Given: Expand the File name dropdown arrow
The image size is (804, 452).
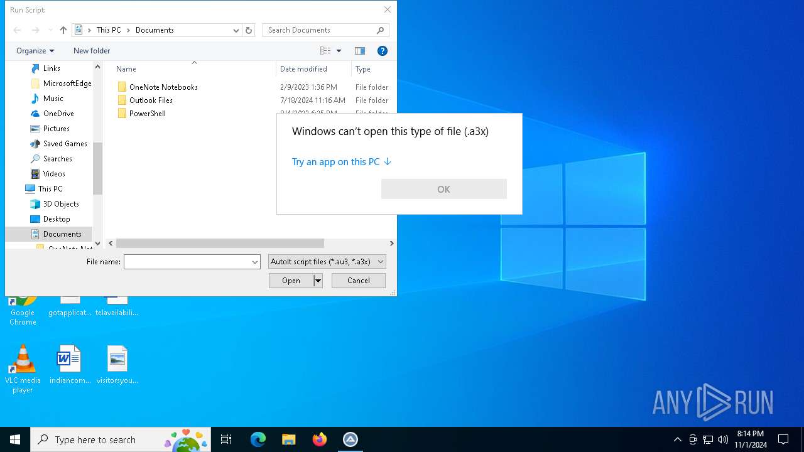Looking at the screenshot, I should click(x=255, y=262).
